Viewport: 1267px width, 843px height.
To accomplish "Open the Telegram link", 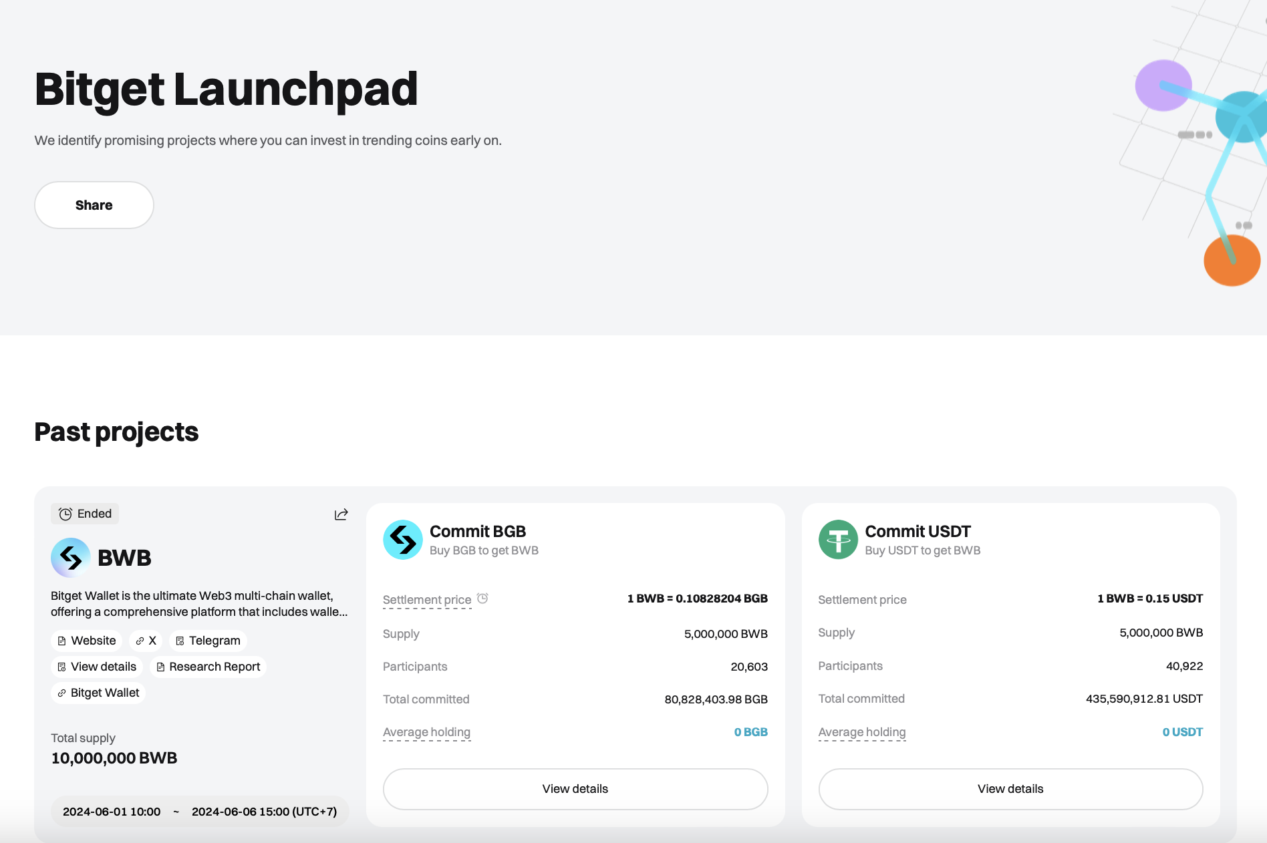I will pyautogui.click(x=208, y=641).
